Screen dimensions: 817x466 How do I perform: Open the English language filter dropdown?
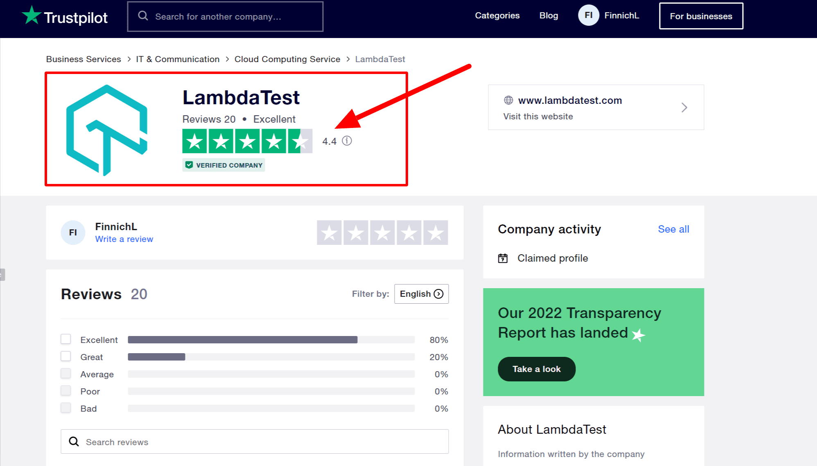[421, 294]
